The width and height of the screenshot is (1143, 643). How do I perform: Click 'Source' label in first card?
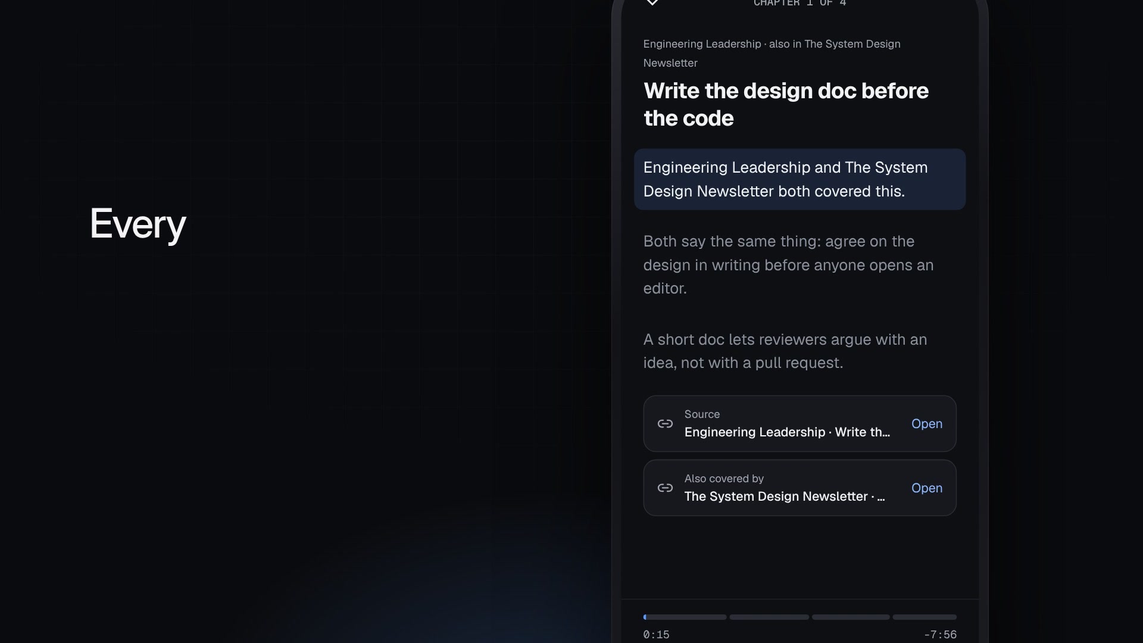click(x=702, y=414)
